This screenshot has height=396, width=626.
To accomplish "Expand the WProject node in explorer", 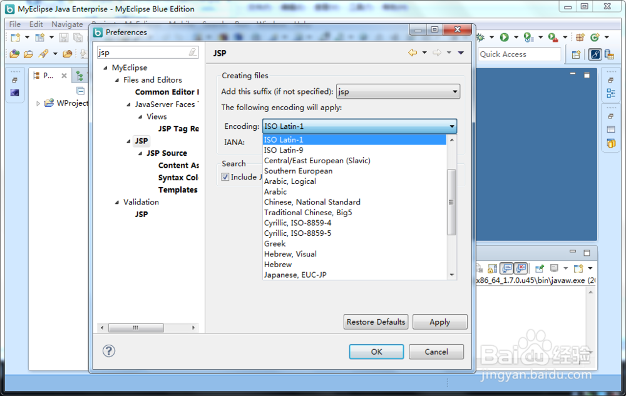I will (x=38, y=103).
